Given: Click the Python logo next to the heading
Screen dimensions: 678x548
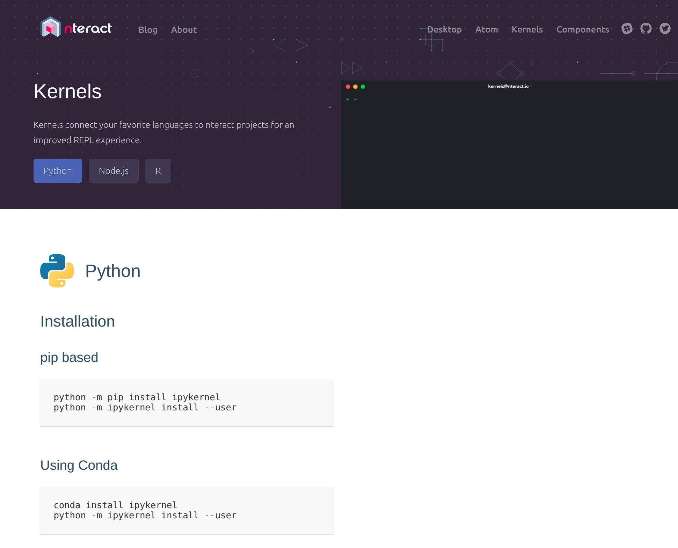Looking at the screenshot, I should [57, 271].
